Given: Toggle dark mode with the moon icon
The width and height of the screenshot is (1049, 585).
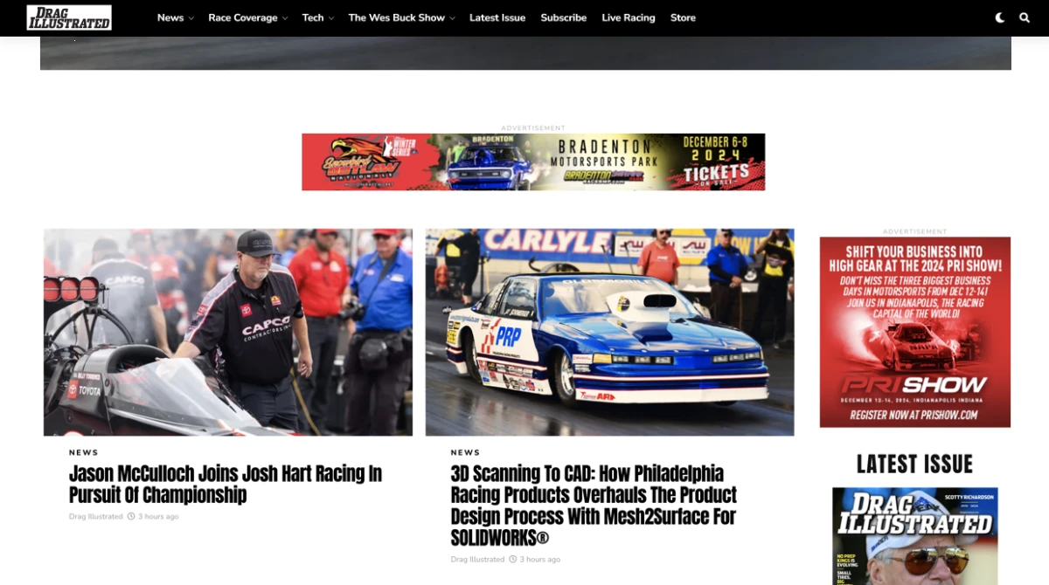Looking at the screenshot, I should click(x=1000, y=17).
